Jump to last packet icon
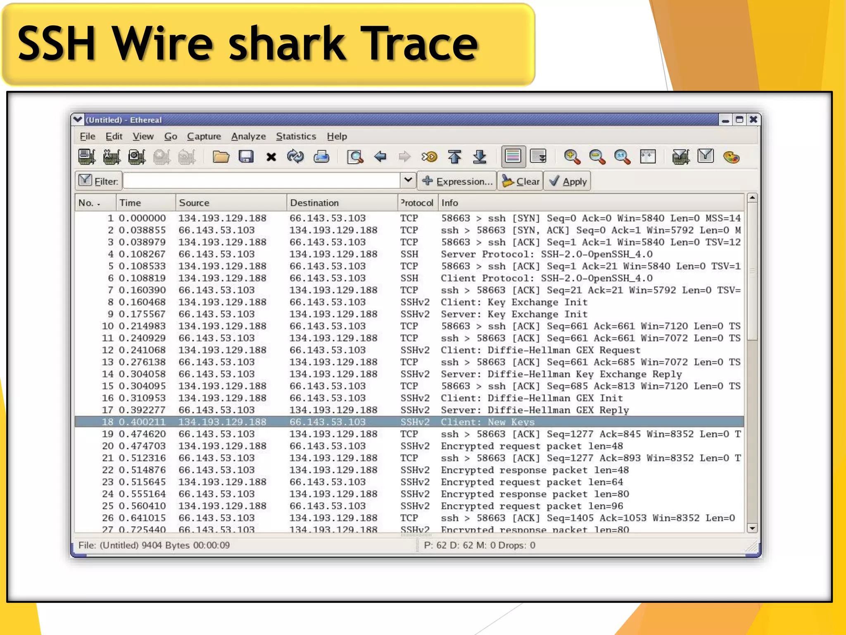The image size is (846, 635). pyautogui.click(x=480, y=157)
